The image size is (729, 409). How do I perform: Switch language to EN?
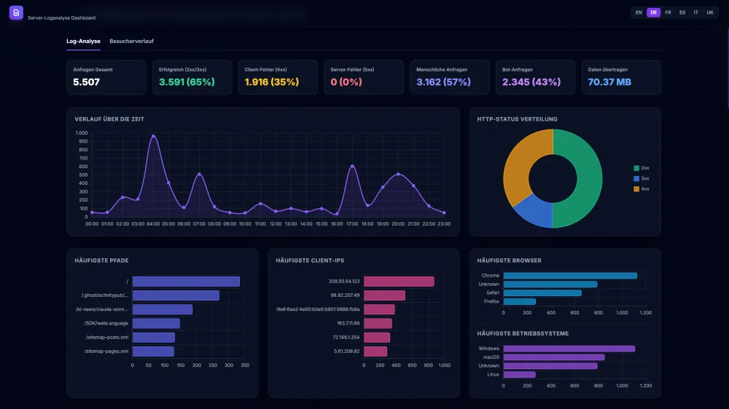pyautogui.click(x=639, y=12)
